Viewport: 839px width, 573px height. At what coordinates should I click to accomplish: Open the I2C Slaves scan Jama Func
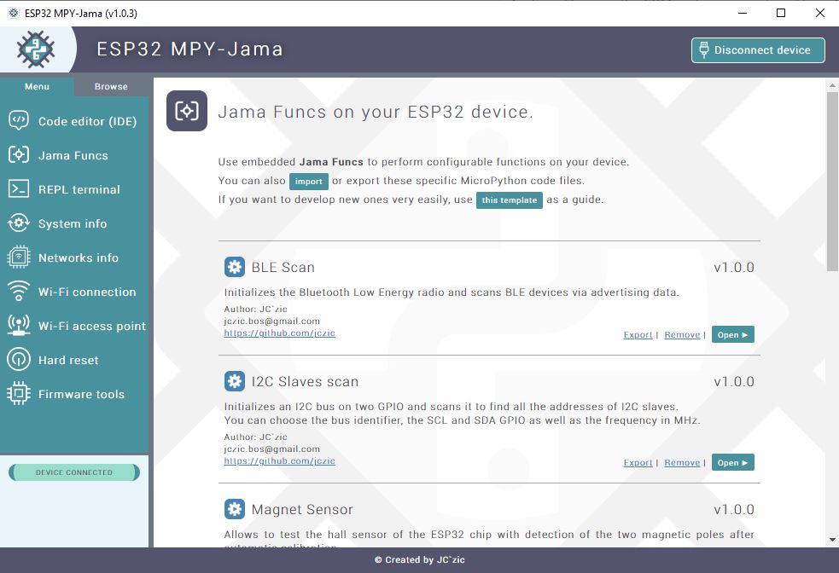click(x=732, y=462)
